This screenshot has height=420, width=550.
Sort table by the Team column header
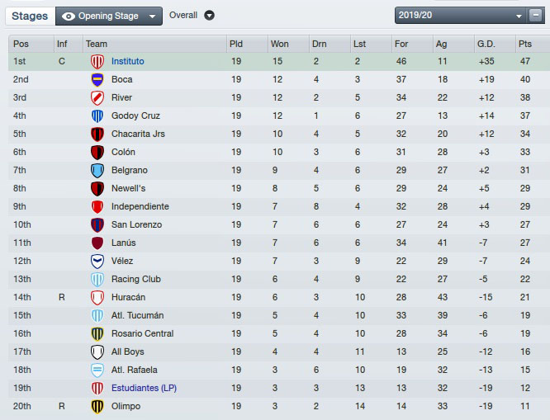97,44
